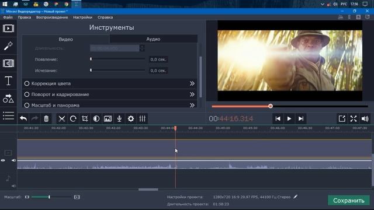Adjust the Масштаб timeline zoom slider
This screenshot has width=374, height=210.
pos(49,197)
